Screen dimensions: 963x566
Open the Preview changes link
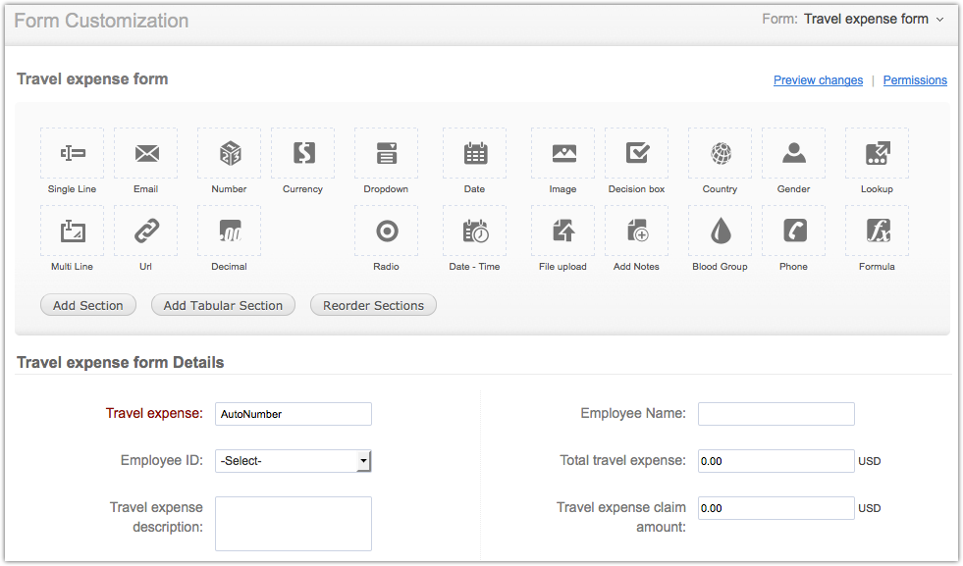tap(818, 80)
